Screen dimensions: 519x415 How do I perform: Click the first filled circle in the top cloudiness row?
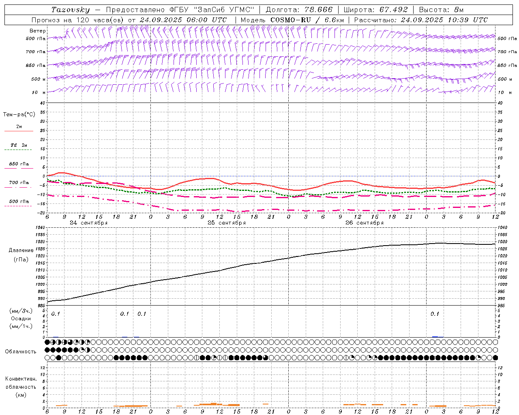tap(47, 342)
